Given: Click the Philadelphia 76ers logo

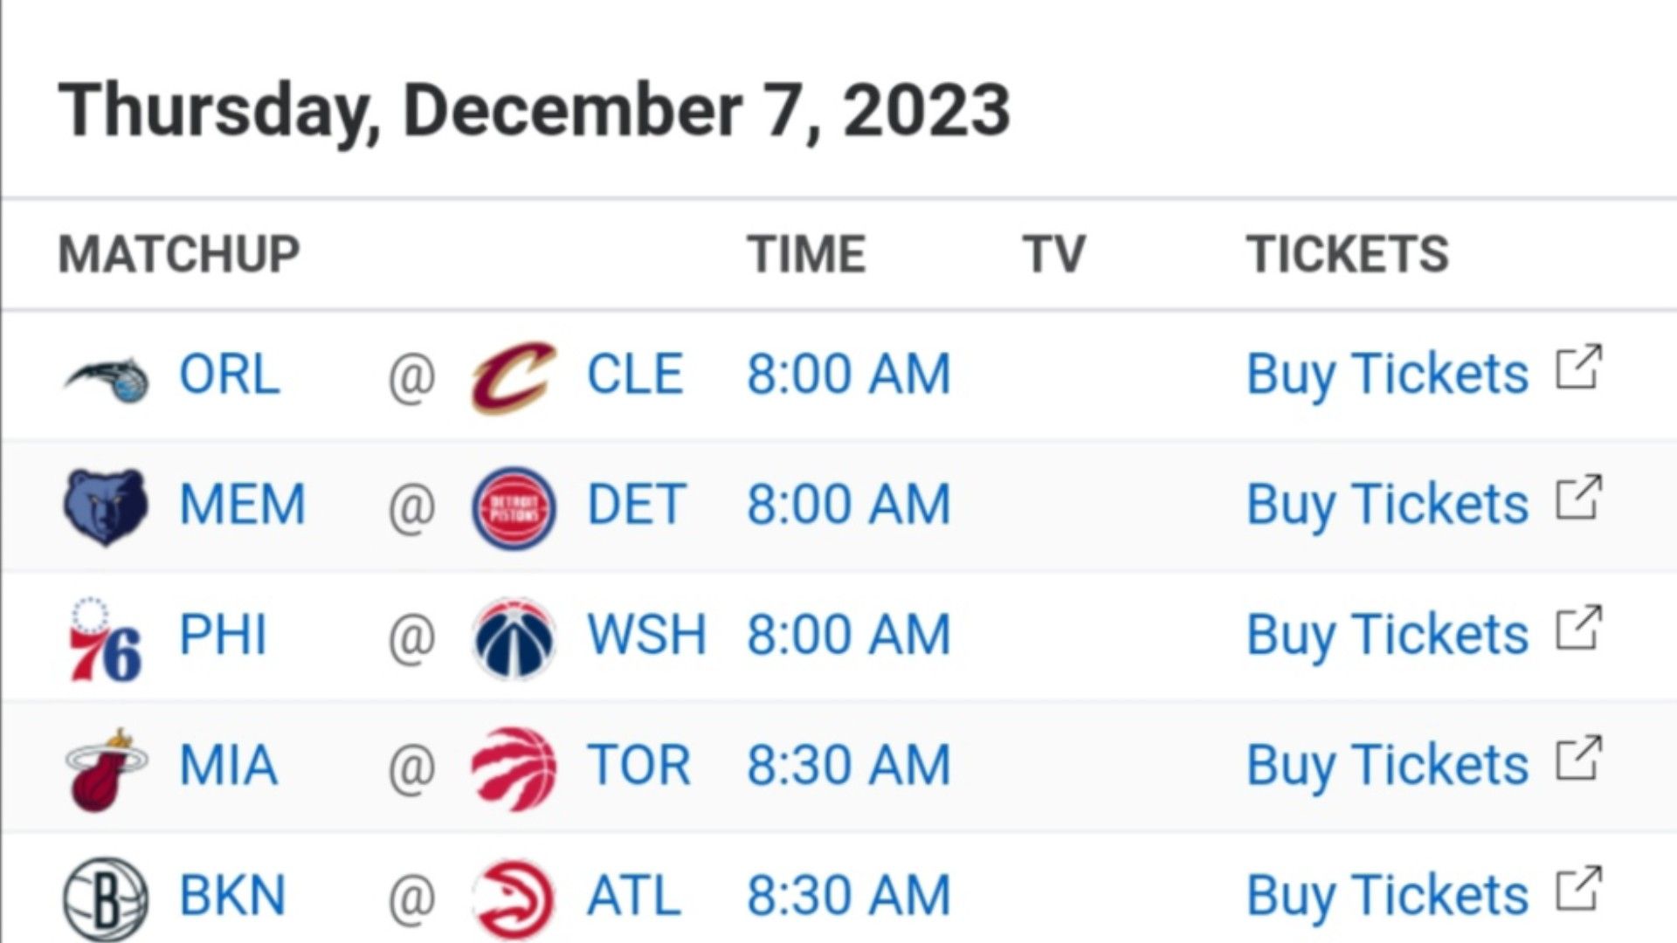Looking at the screenshot, I should [106, 638].
